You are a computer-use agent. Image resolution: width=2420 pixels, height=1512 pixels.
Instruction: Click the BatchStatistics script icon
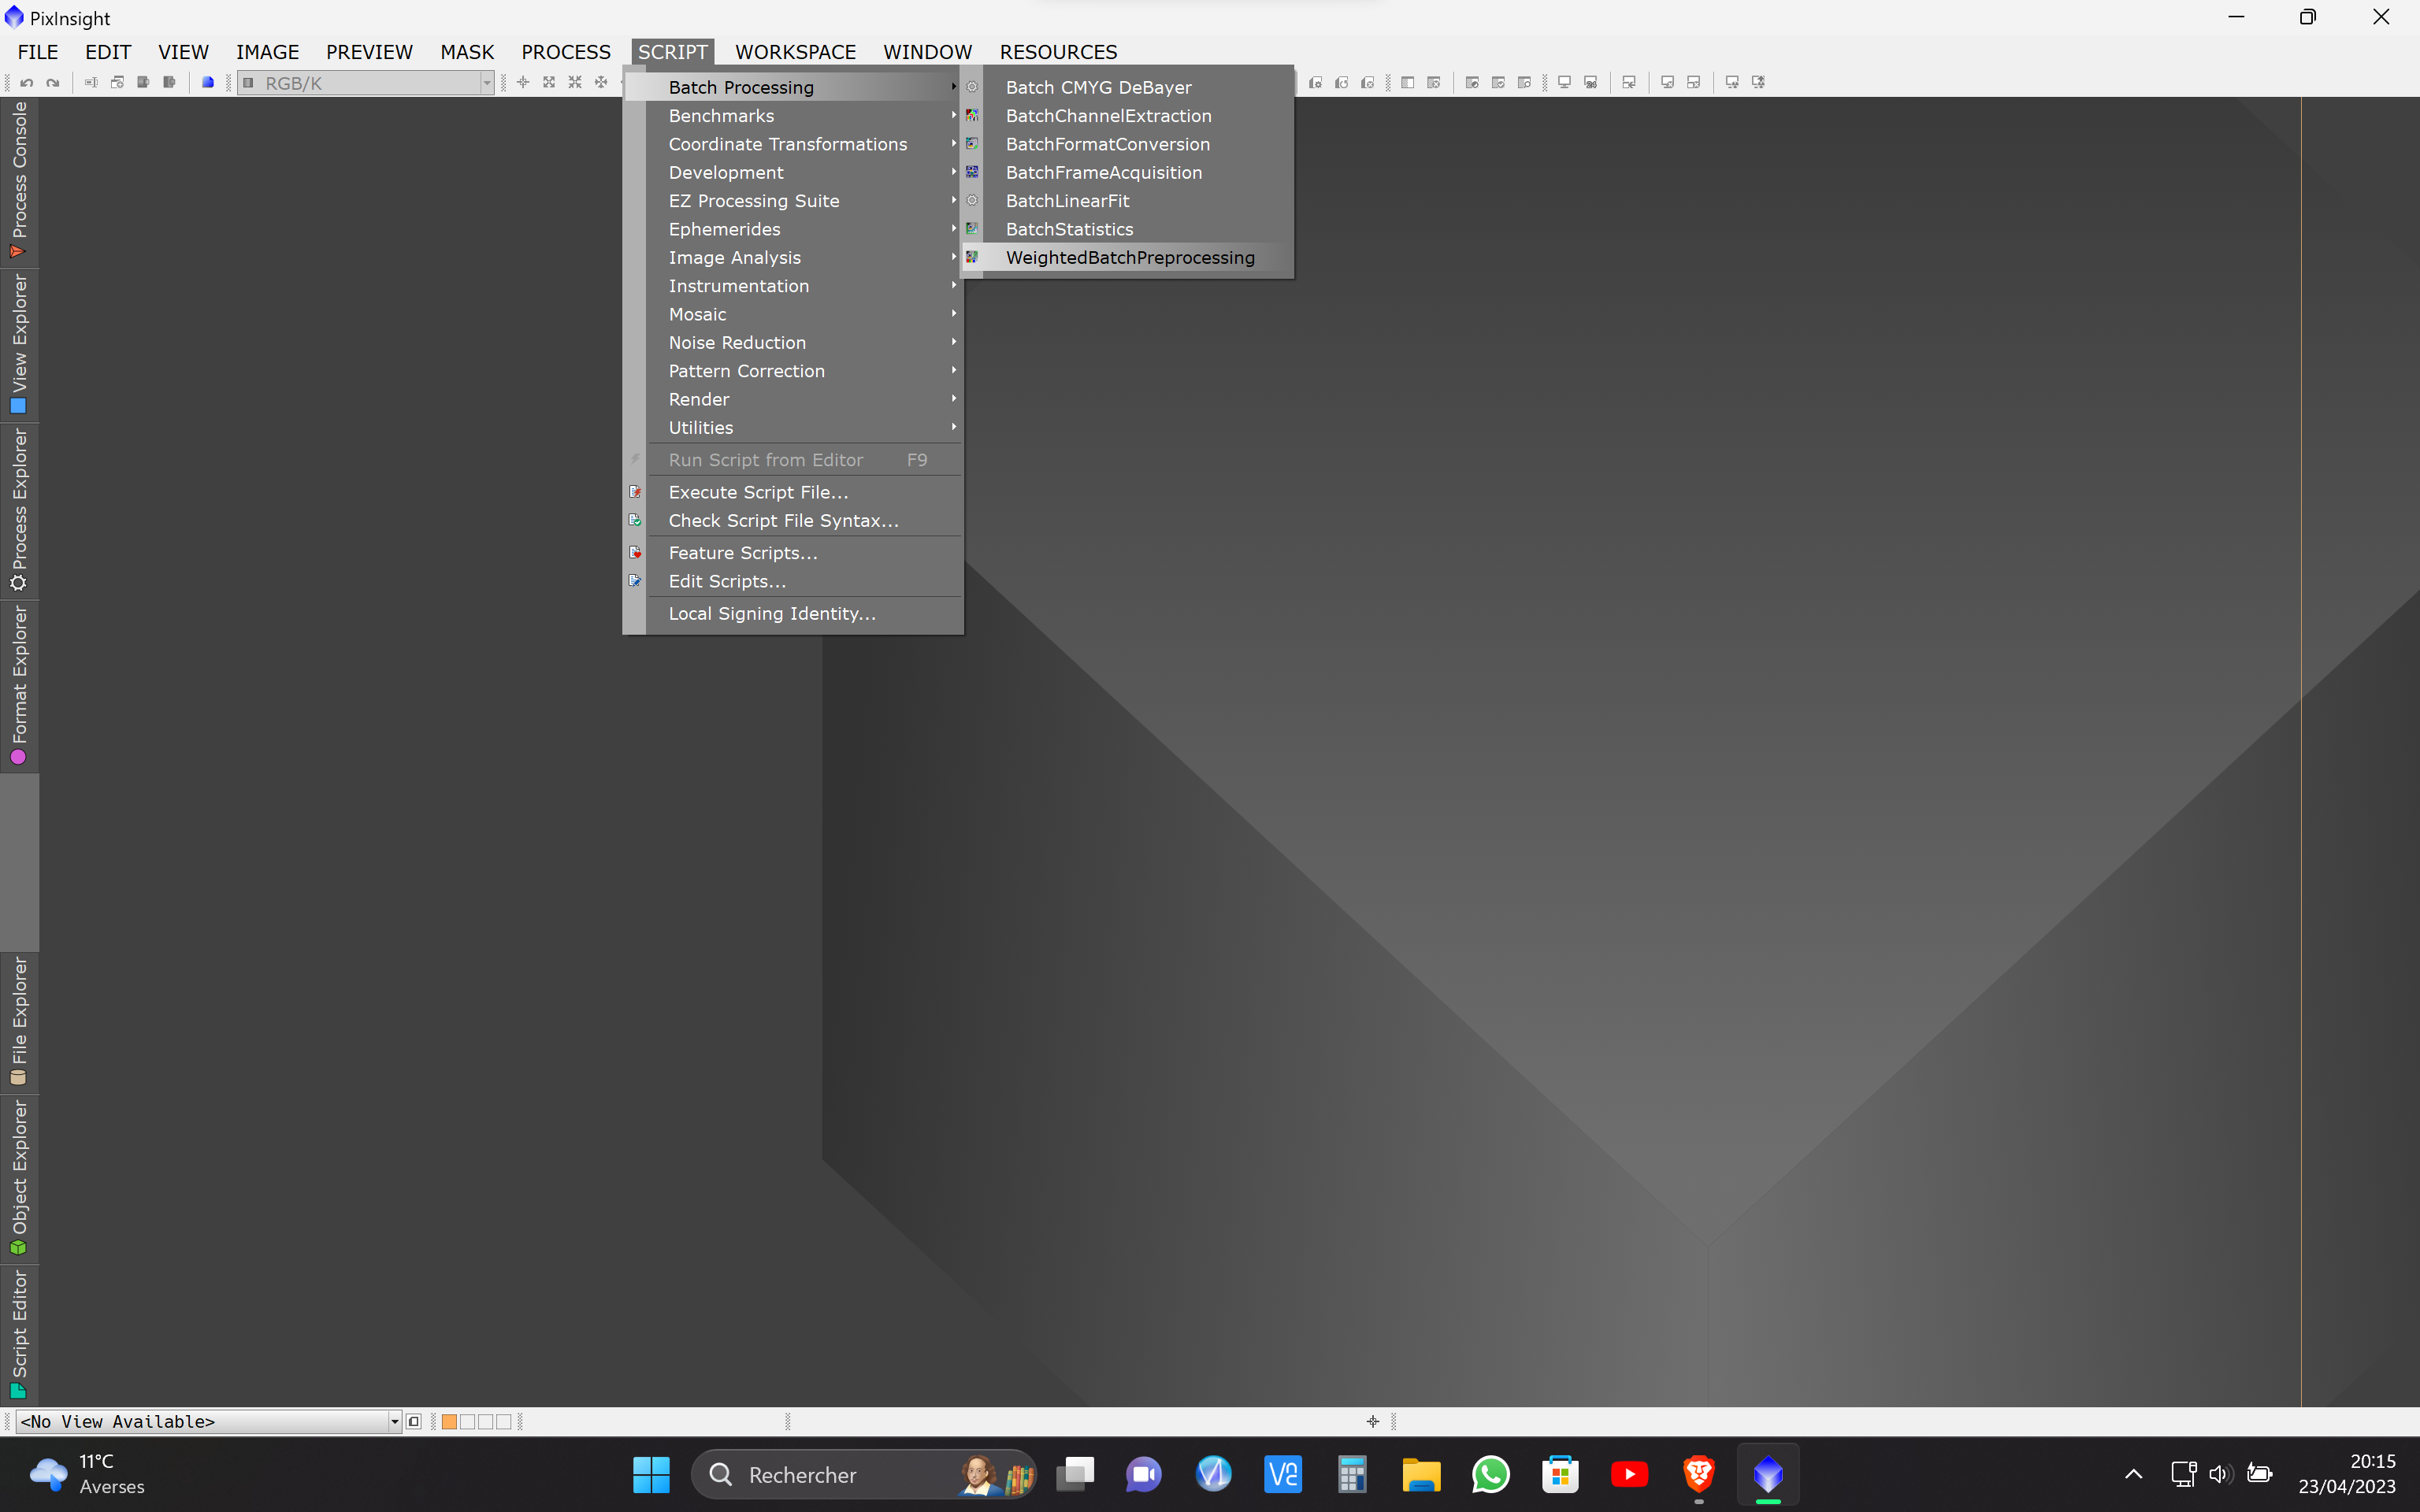tap(972, 229)
